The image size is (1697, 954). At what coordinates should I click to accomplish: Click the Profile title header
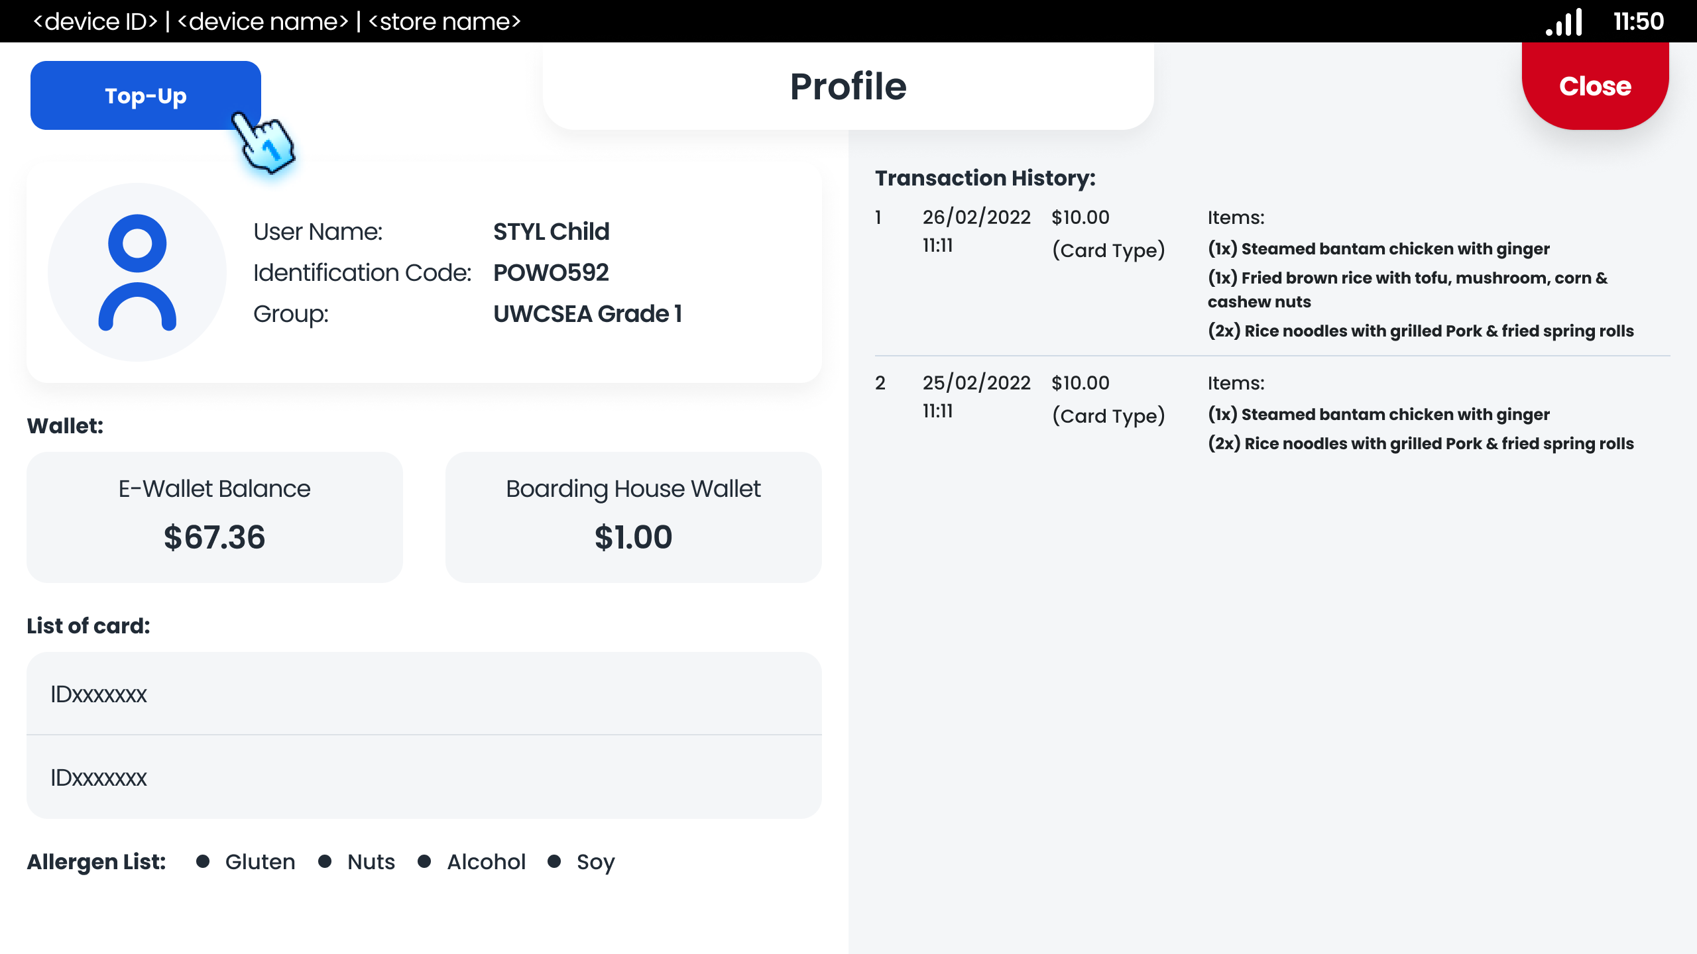(x=848, y=86)
